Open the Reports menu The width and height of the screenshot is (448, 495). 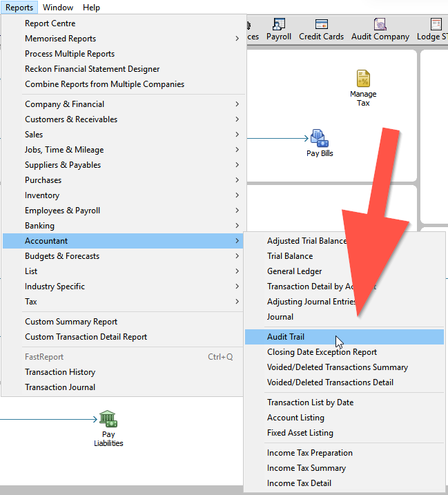[19, 8]
